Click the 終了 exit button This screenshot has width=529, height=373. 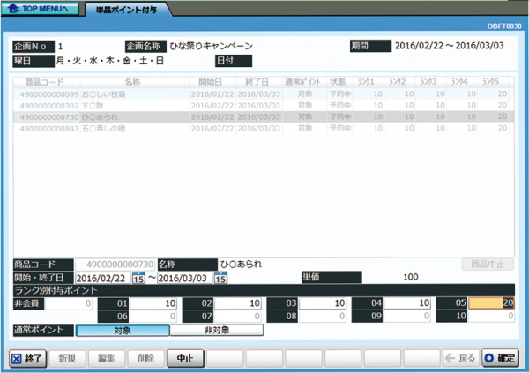(27, 359)
